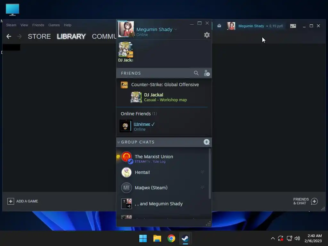
Task: Click Megumin Shady avatar in friends list
Action: [126, 29]
